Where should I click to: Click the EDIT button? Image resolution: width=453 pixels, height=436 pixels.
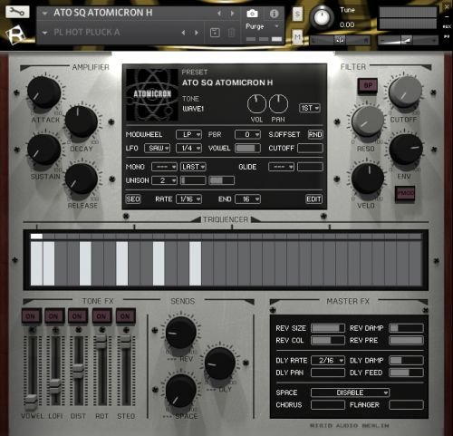[314, 199]
